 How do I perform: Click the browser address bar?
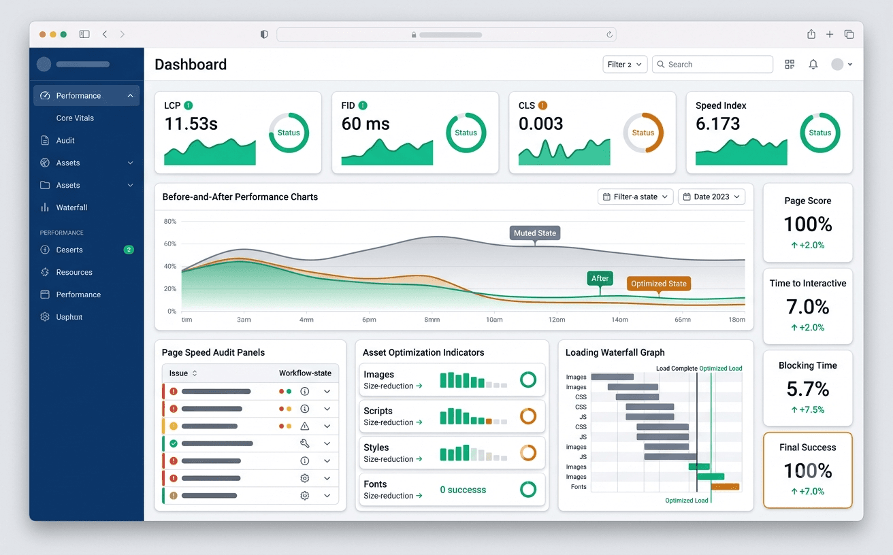pos(446,34)
